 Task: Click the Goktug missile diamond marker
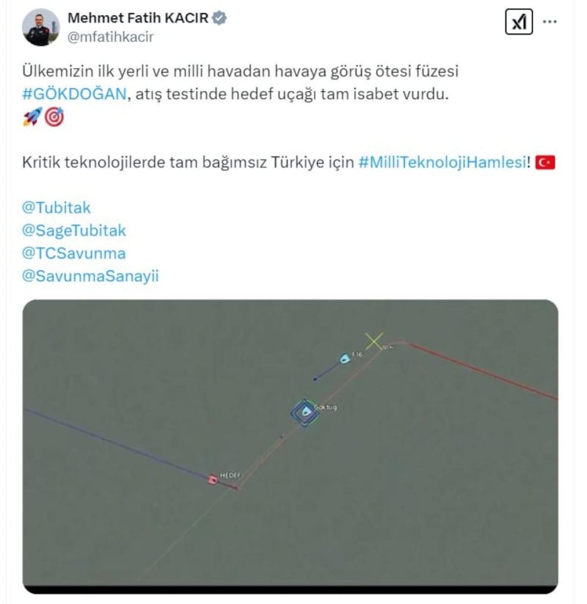coord(305,412)
